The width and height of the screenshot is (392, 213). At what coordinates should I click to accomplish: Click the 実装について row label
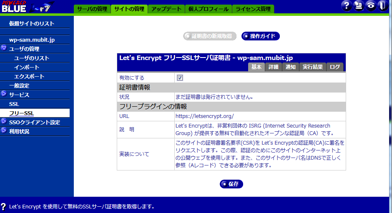tap(134, 154)
